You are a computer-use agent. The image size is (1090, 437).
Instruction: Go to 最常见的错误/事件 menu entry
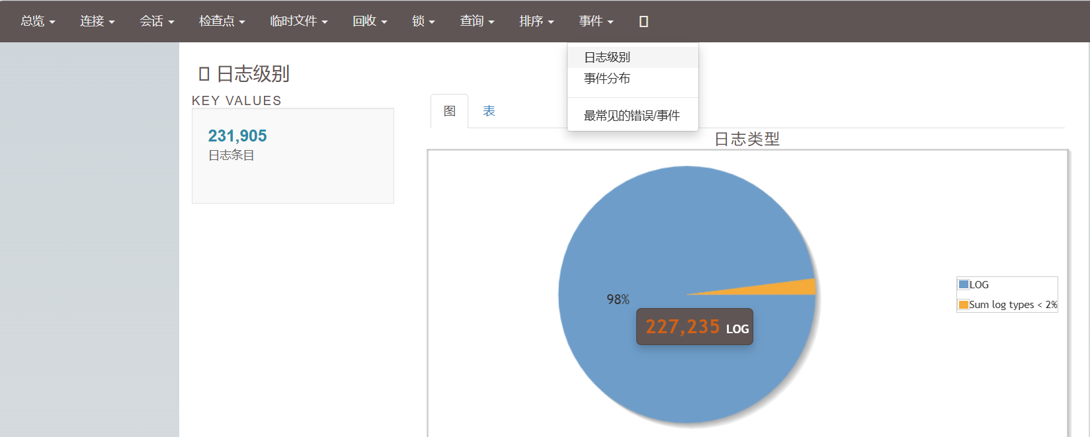point(631,116)
